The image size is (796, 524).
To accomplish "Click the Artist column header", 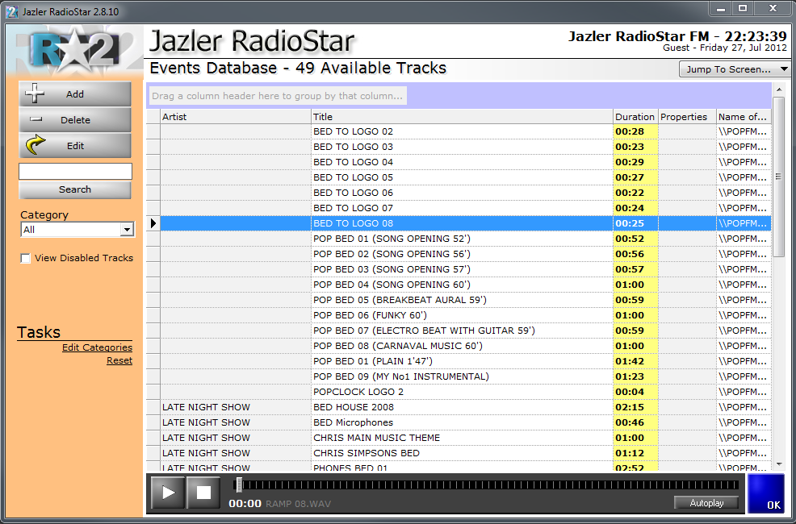I will click(235, 117).
